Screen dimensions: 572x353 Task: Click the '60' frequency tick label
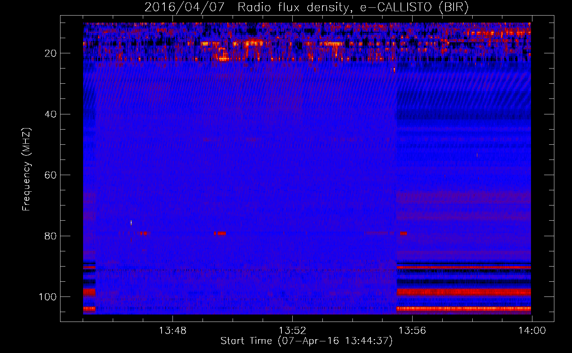51,175
